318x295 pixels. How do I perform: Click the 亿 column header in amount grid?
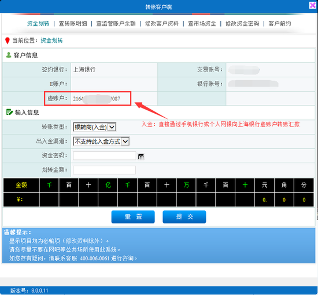click(108, 185)
